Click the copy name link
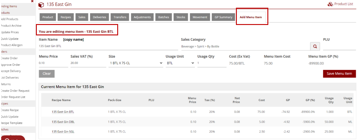Image resolution: width=360 pixels, height=140 pixels. (x=73, y=40)
